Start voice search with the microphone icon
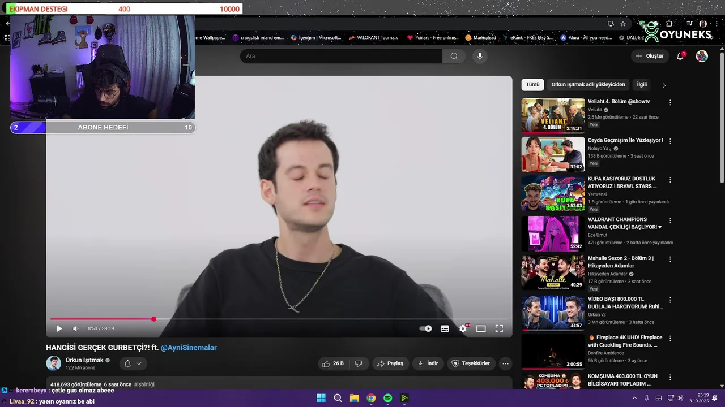The image size is (725, 407). click(480, 56)
